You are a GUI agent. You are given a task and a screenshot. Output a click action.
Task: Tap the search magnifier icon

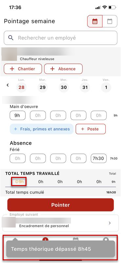(11, 38)
